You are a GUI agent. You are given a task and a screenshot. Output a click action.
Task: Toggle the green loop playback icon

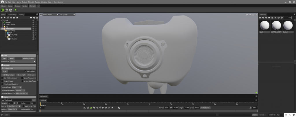coord(91,108)
